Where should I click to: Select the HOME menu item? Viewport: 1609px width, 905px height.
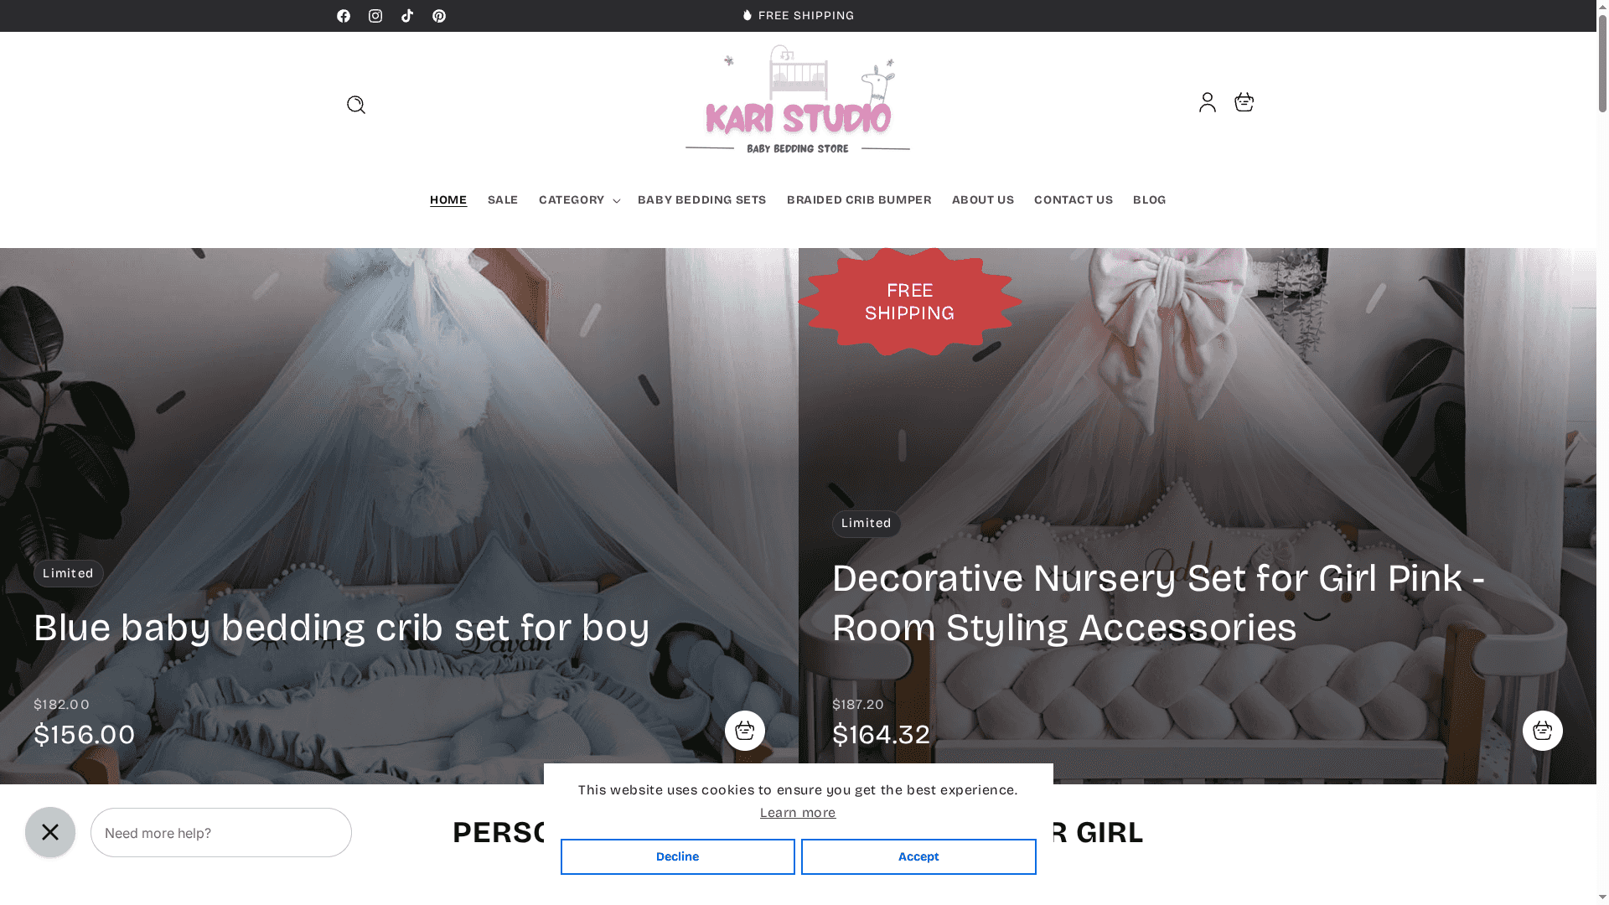448,199
